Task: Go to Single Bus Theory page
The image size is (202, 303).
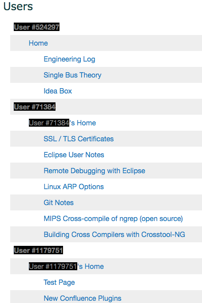Action: [72, 75]
